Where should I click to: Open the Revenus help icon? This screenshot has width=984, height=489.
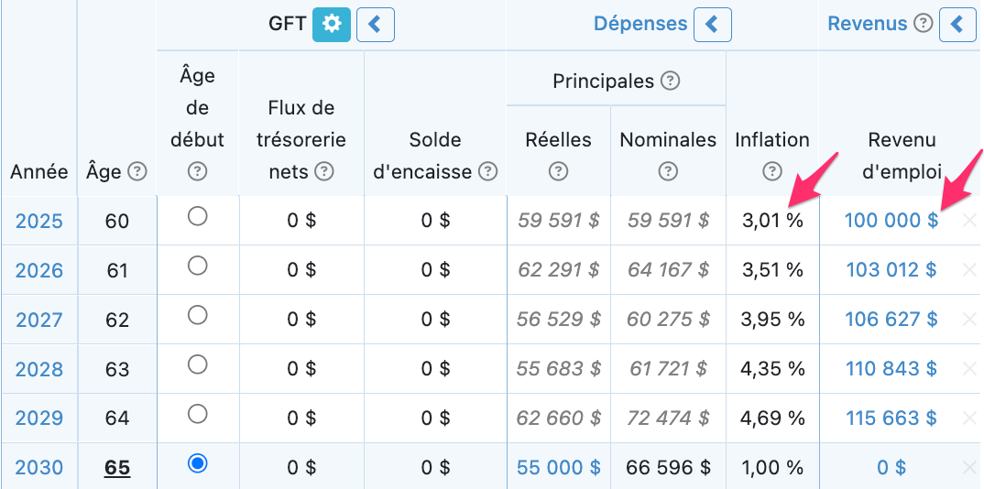[x=923, y=24]
